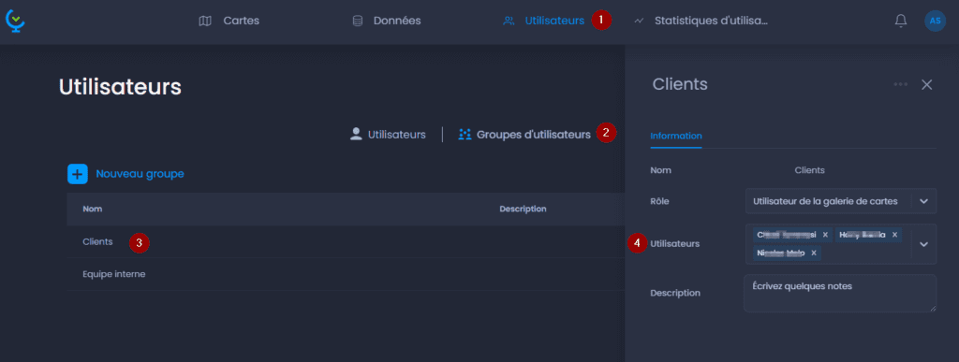The width and height of the screenshot is (959, 362).
Task: Expand the Utilisateurs multi-select chevron
Action: [x=924, y=243]
